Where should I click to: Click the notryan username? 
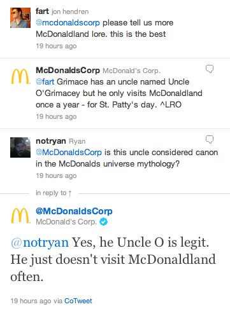point(51,141)
